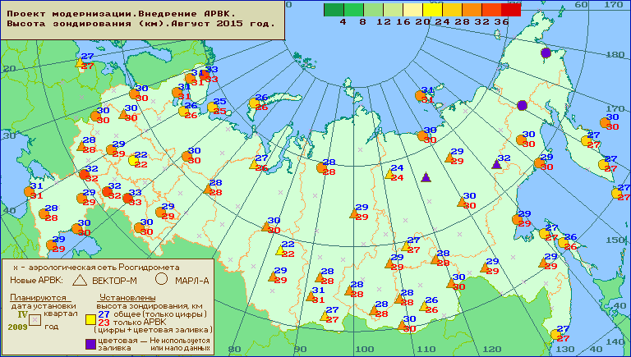Click the '180' meridian label
Image resolution: width=631 pixels, height=357 pixels.
tap(615, 55)
